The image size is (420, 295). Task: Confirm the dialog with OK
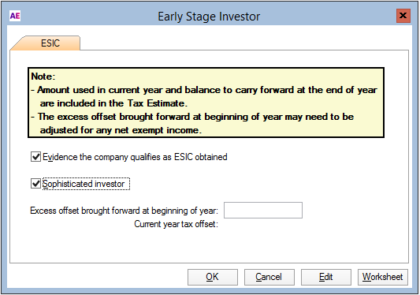tap(213, 277)
